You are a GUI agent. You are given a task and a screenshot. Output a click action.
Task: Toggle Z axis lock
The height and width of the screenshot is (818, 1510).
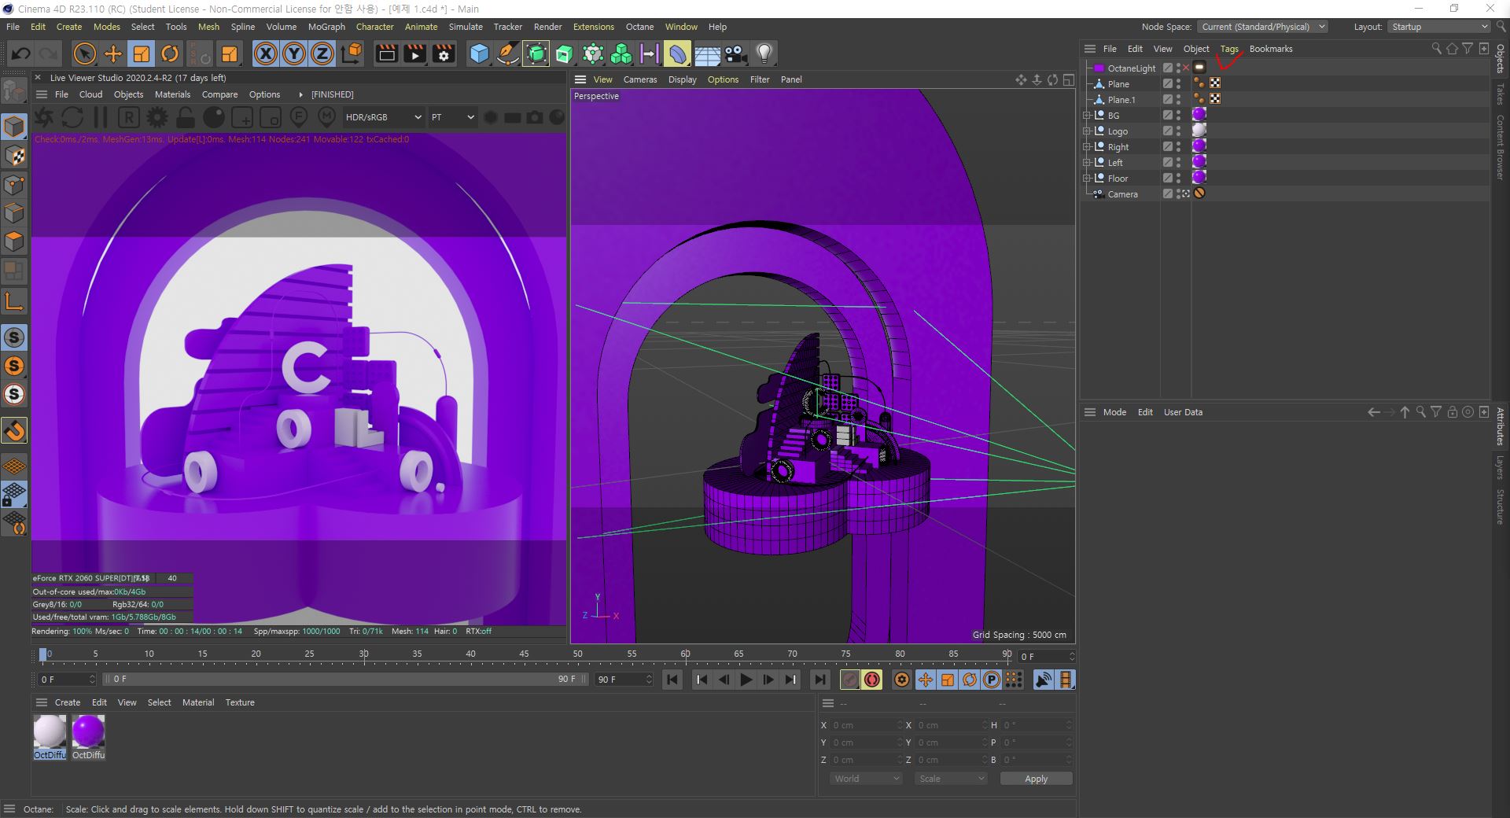(322, 53)
